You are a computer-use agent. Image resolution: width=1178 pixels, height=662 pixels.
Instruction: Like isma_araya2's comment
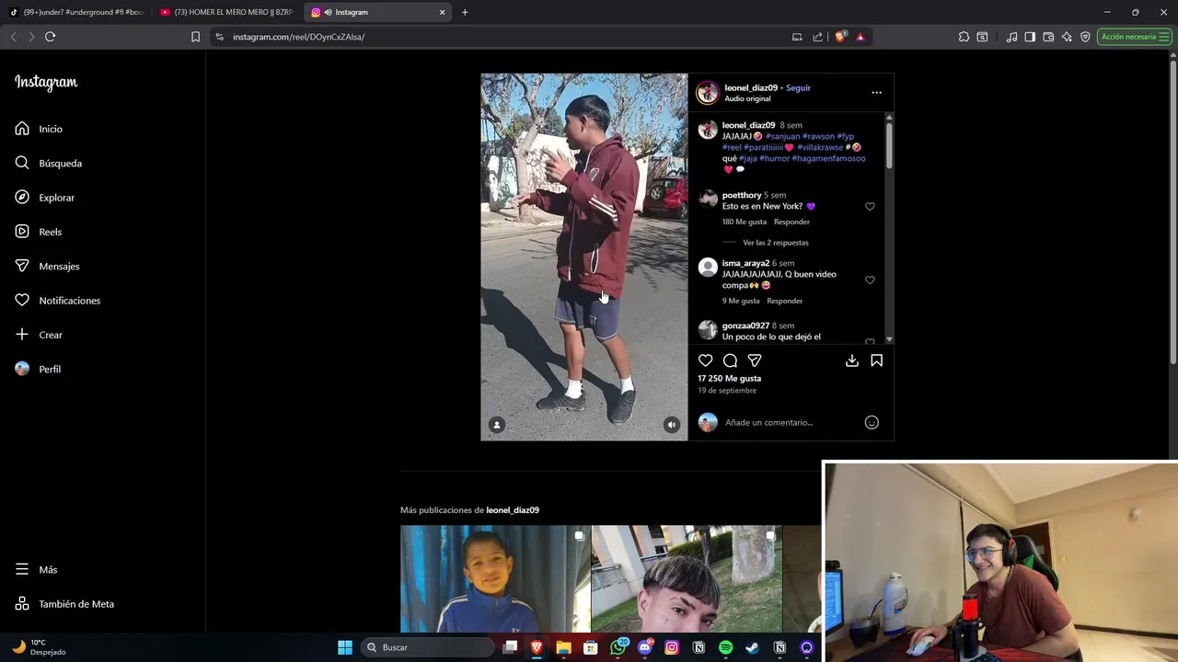(870, 280)
